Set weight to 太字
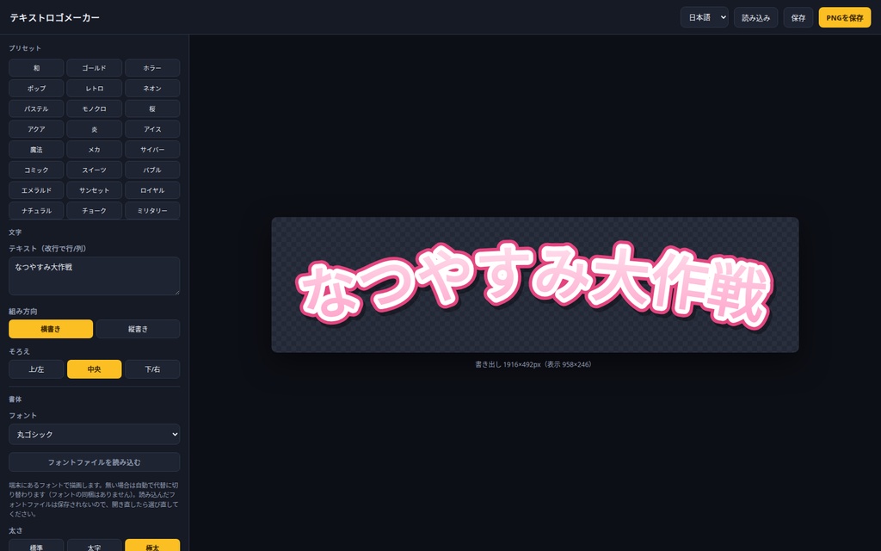The width and height of the screenshot is (881, 551). (95, 547)
